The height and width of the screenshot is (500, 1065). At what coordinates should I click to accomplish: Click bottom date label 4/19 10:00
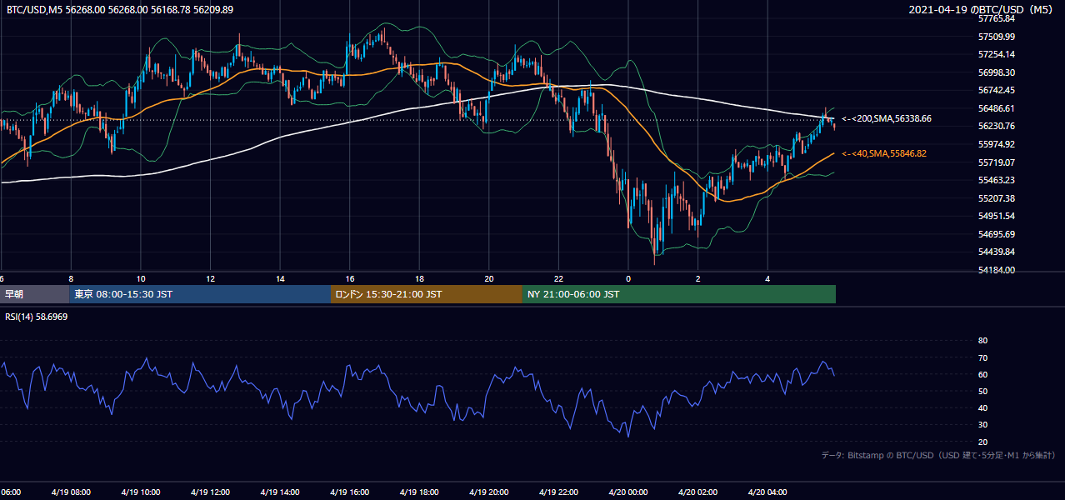coord(141,492)
